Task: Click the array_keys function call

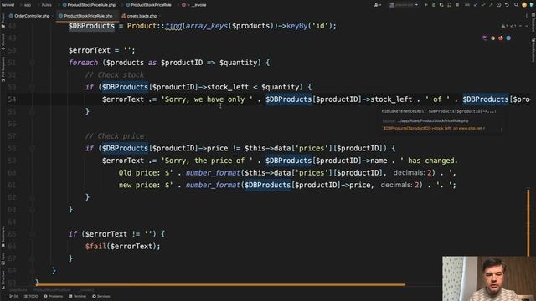Action: 207,26
